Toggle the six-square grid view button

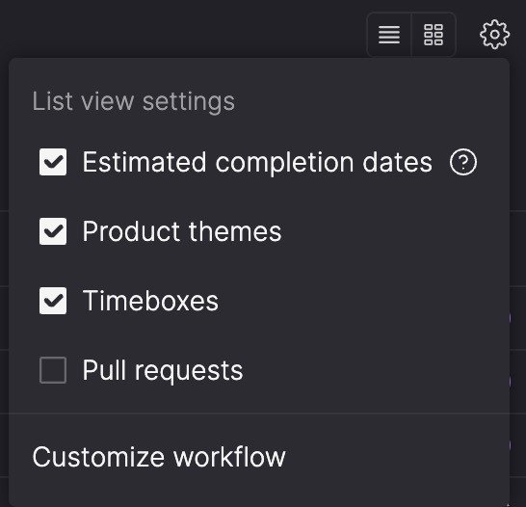point(434,35)
